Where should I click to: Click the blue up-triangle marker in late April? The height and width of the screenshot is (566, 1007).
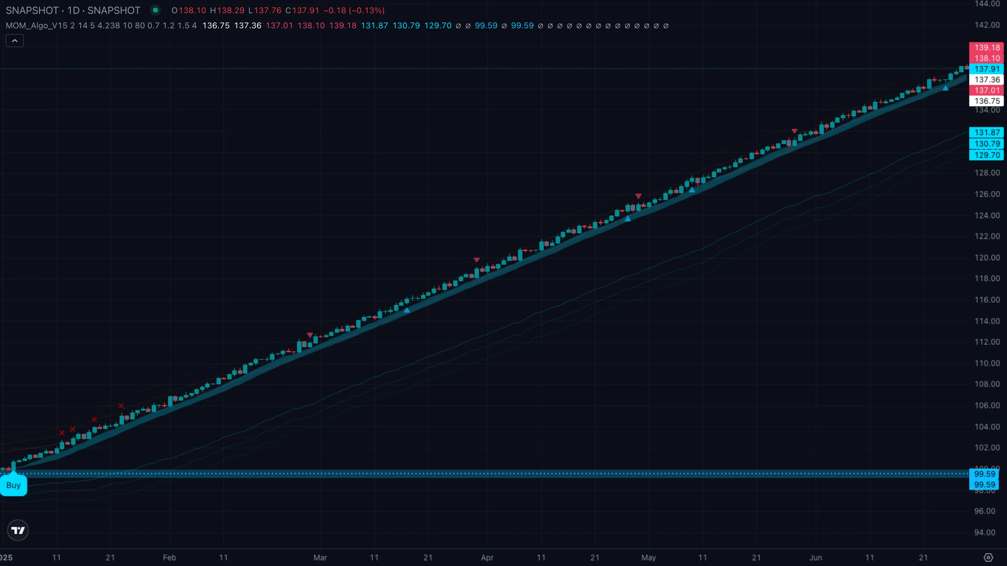click(627, 219)
